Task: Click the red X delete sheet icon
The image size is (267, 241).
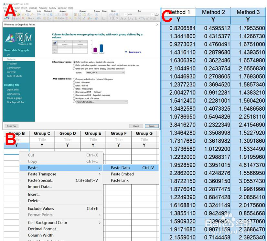Action: [x=23, y=18]
